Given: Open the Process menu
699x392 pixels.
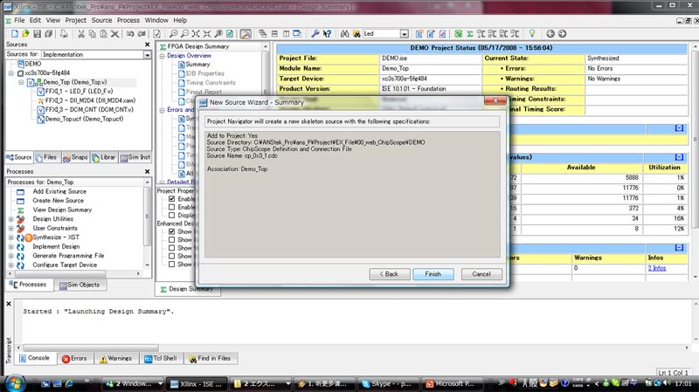Looking at the screenshot, I should coord(128,20).
